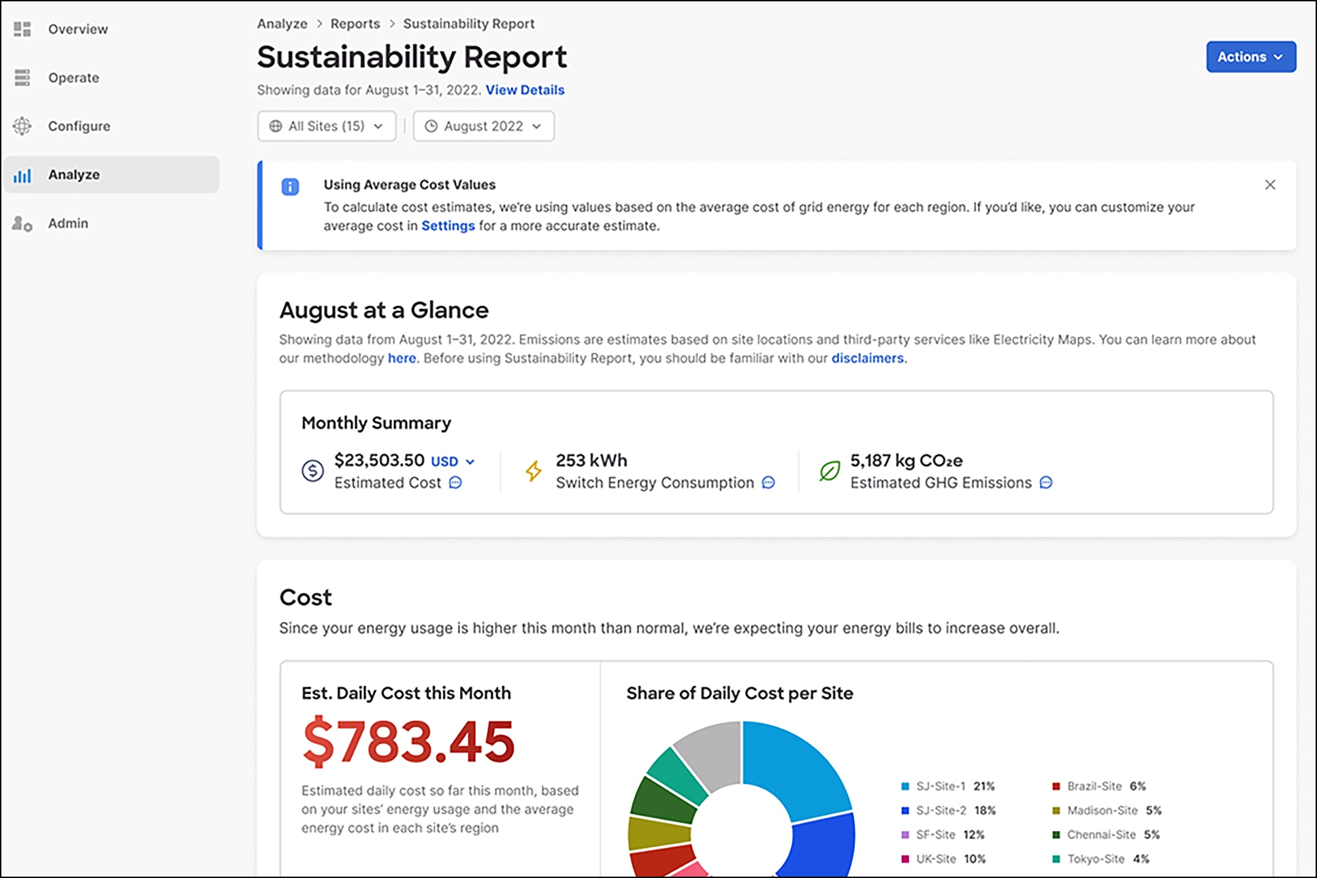
Task: Click the info tooltip beside Estimated Cost
Action: (x=456, y=483)
